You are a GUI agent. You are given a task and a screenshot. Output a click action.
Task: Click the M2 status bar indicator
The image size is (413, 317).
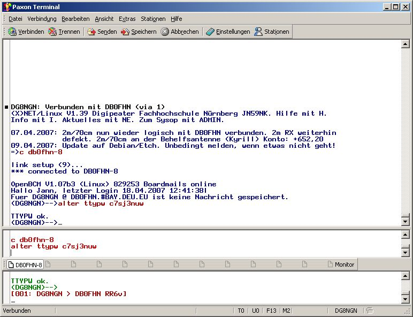286,311
